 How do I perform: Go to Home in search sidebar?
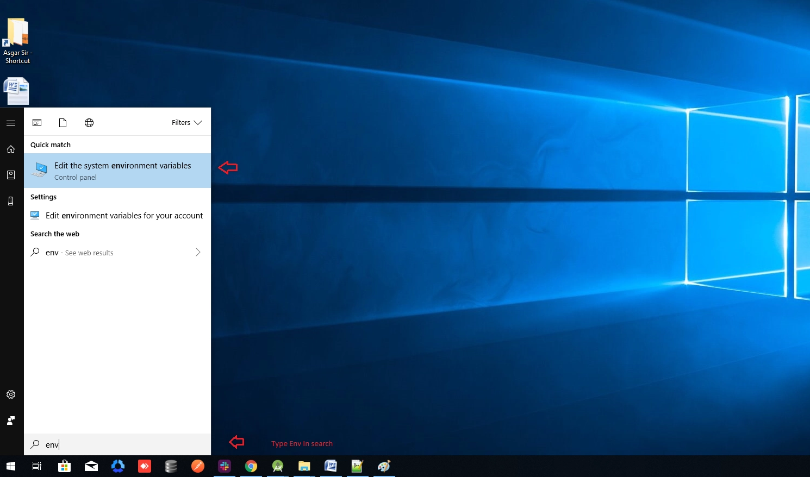[11, 149]
